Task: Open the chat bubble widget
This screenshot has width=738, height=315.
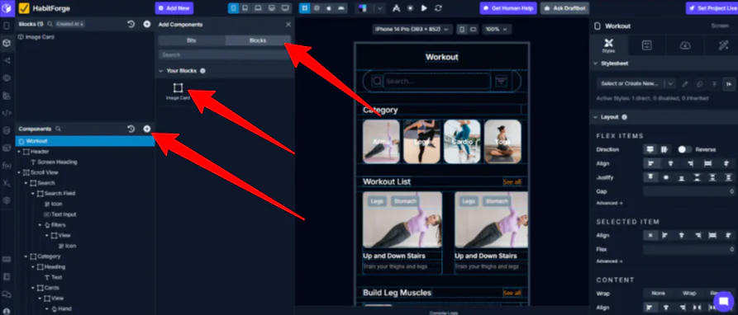Action: coord(723,301)
